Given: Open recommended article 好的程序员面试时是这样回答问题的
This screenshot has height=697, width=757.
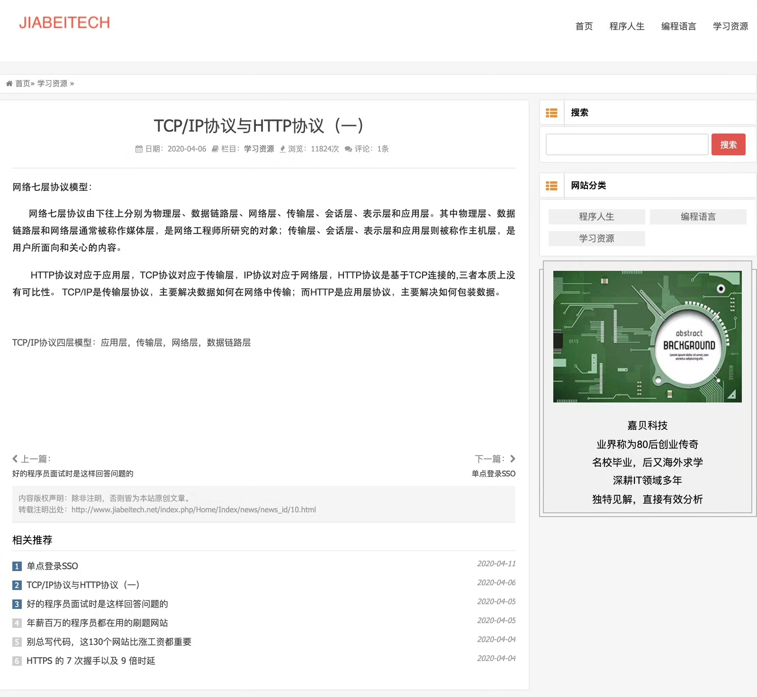Looking at the screenshot, I should pyautogui.click(x=97, y=604).
